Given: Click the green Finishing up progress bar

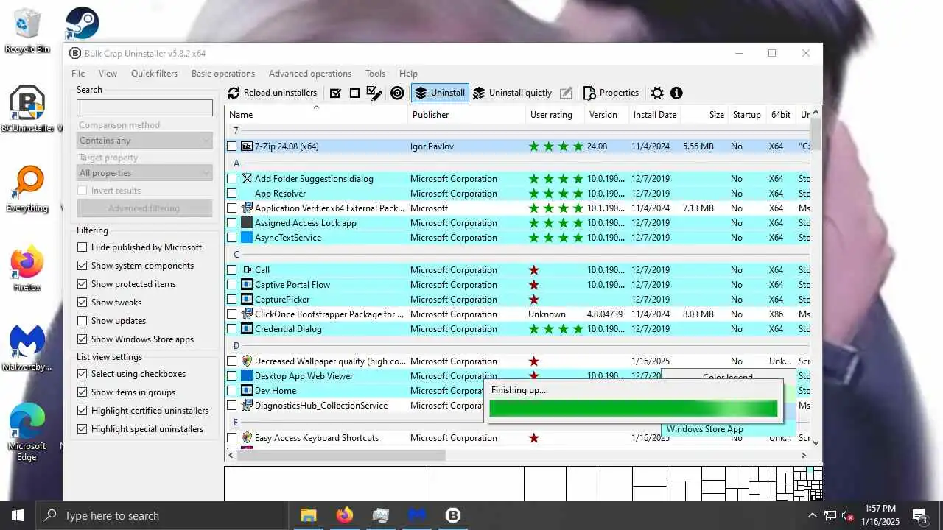Looking at the screenshot, I should (x=634, y=408).
